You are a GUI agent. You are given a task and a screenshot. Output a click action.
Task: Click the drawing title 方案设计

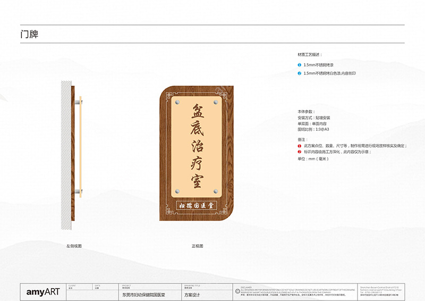(192, 295)
